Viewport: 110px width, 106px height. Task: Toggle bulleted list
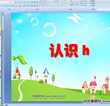click(x=24, y=2)
